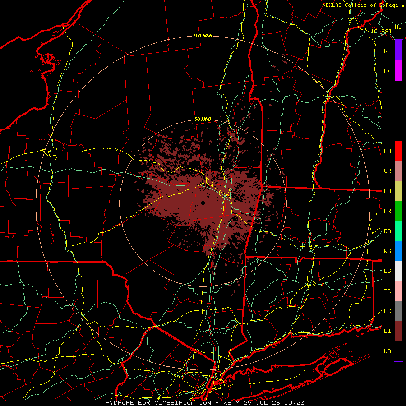Click the UK legend label
The width and height of the screenshot is (406, 406).
pyautogui.click(x=388, y=71)
